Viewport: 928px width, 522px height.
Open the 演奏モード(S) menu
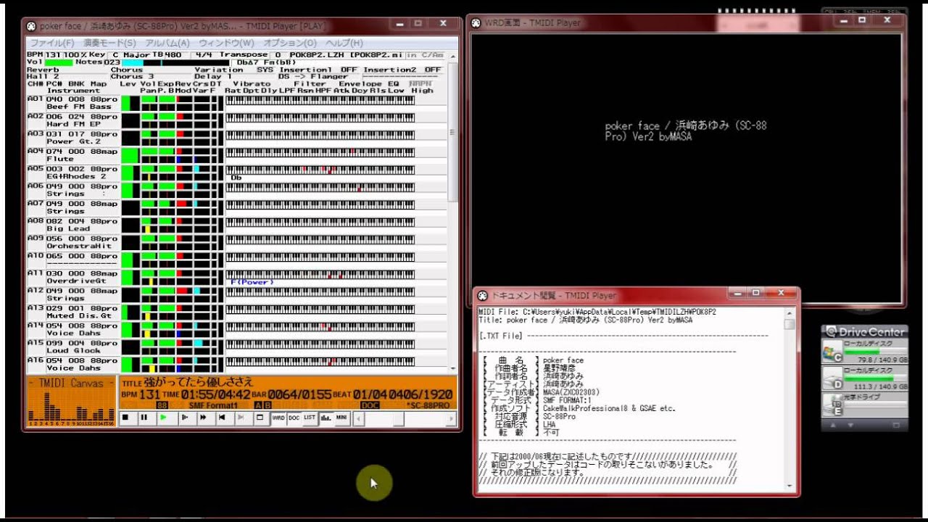(109, 43)
